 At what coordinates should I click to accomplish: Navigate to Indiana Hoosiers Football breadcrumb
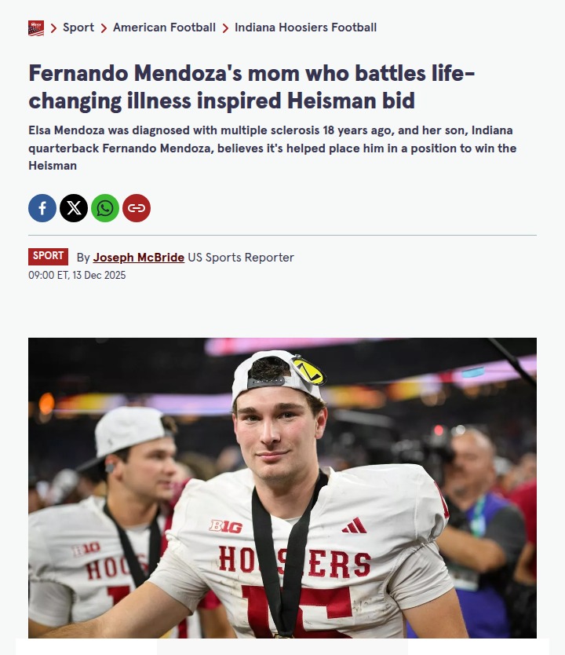click(305, 27)
